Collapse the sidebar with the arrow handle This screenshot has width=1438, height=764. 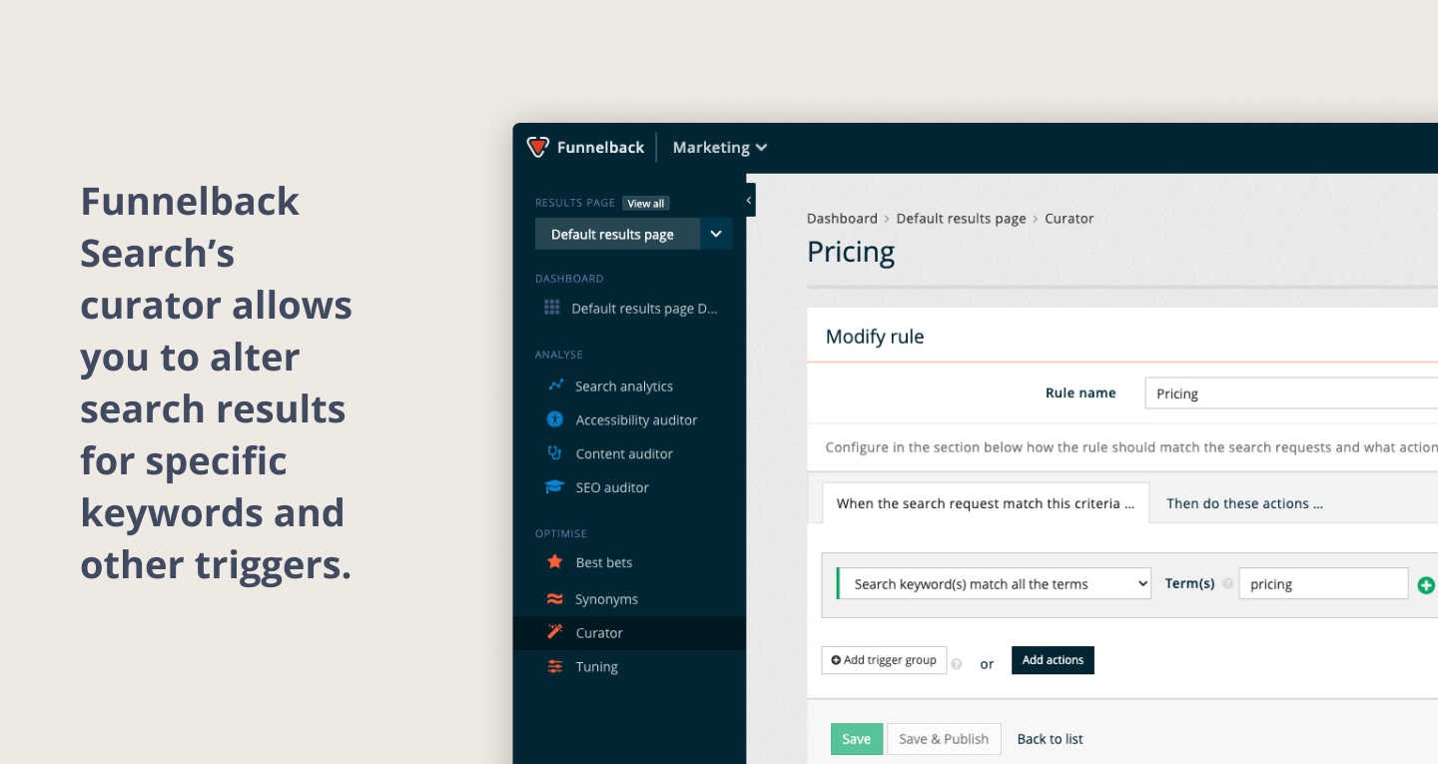click(x=750, y=200)
